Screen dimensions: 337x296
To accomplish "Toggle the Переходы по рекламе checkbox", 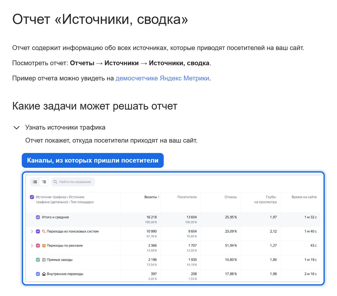I will tap(38, 246).
